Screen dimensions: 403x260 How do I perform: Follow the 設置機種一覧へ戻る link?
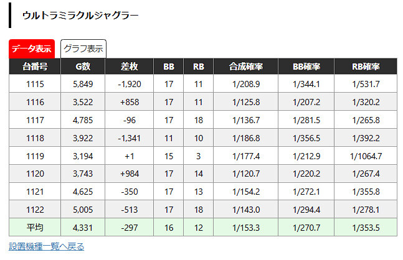pyautogui.click(x=47, y=247)
